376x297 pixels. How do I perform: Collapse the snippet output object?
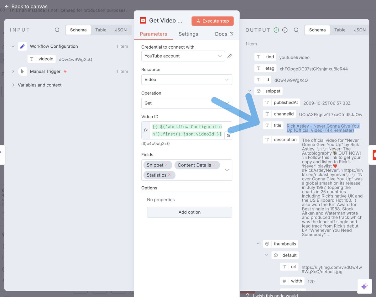250,91
